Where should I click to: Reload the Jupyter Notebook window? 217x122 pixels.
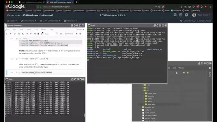click(75, 25)
